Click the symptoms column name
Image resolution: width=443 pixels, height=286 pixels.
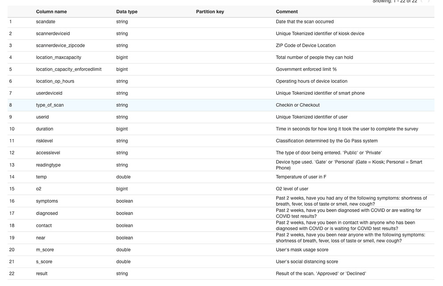click(47, 201)
